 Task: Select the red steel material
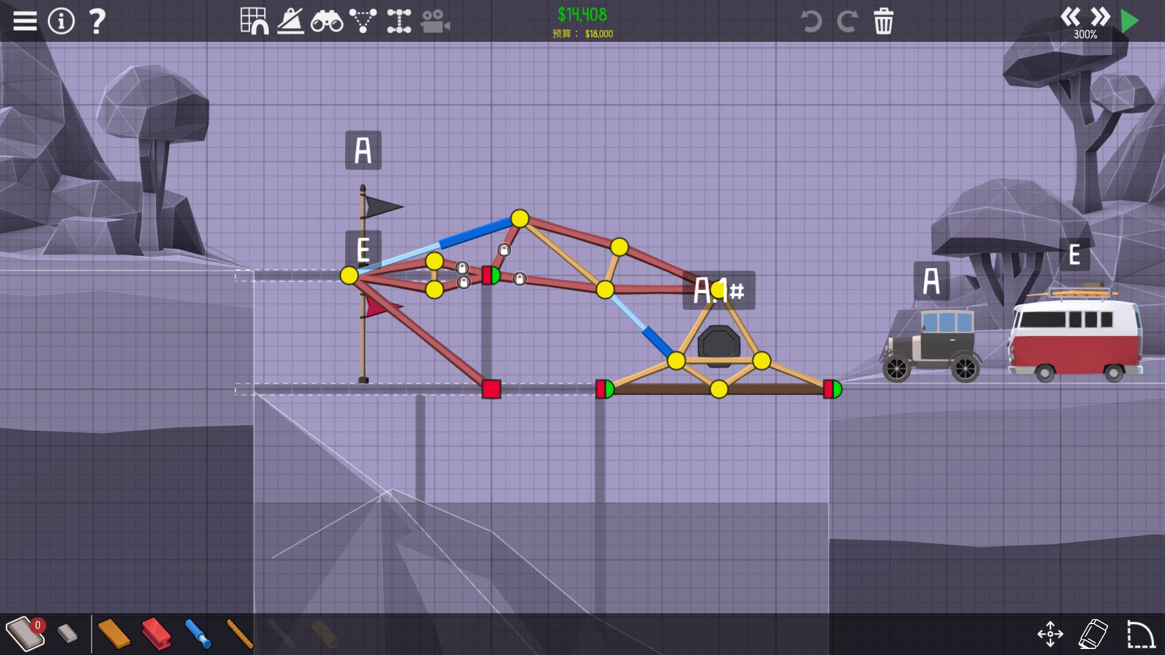pyautogui.click(x=156, y=634)
